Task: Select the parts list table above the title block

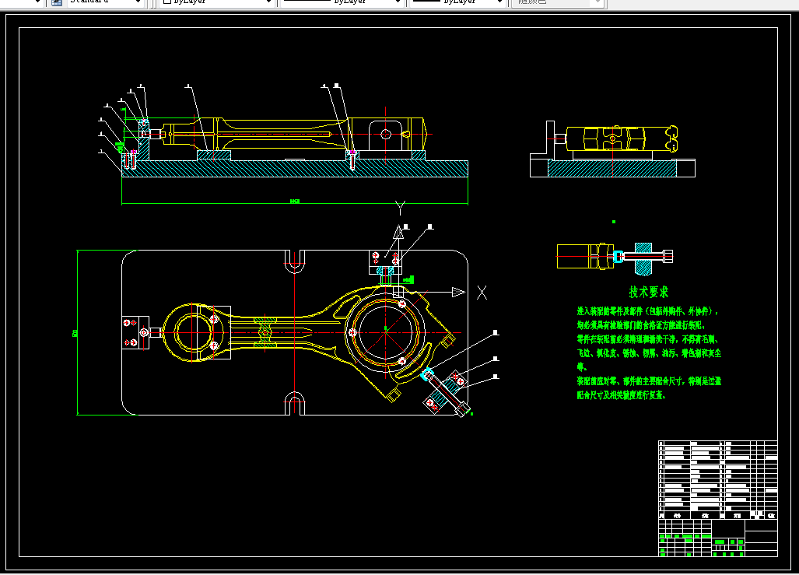Action: pos(717,479)
